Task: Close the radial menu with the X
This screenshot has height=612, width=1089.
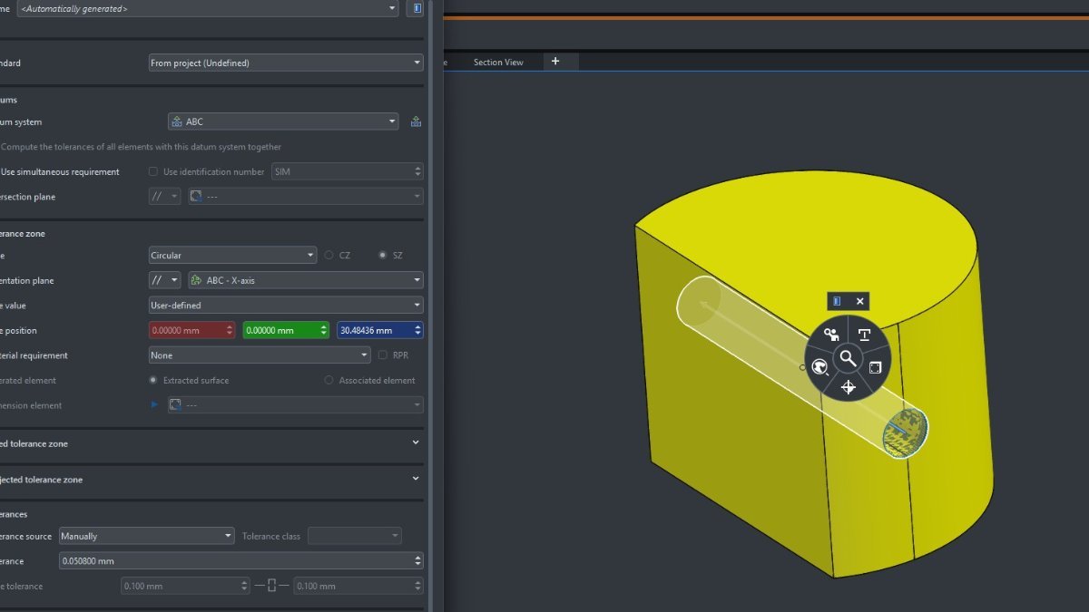Action: click(x=860, y=301)
